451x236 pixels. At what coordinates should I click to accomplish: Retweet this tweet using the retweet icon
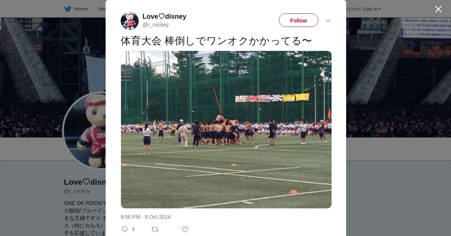[x=155, y=229]
